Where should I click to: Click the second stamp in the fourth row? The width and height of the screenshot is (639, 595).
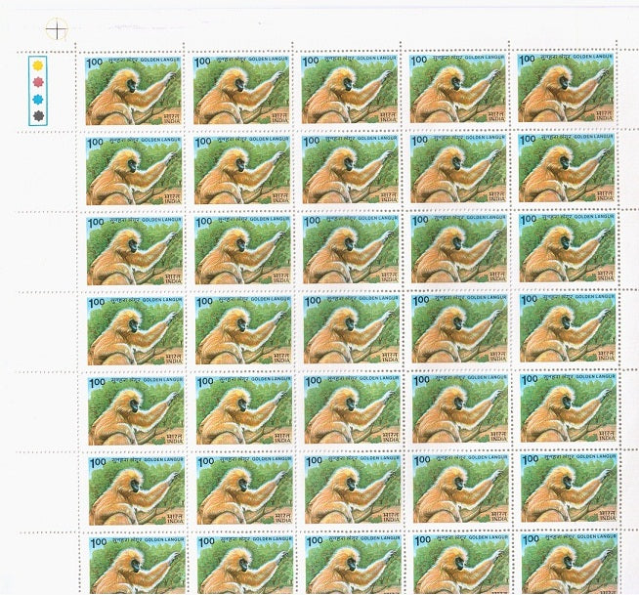(x=242, y=329)
